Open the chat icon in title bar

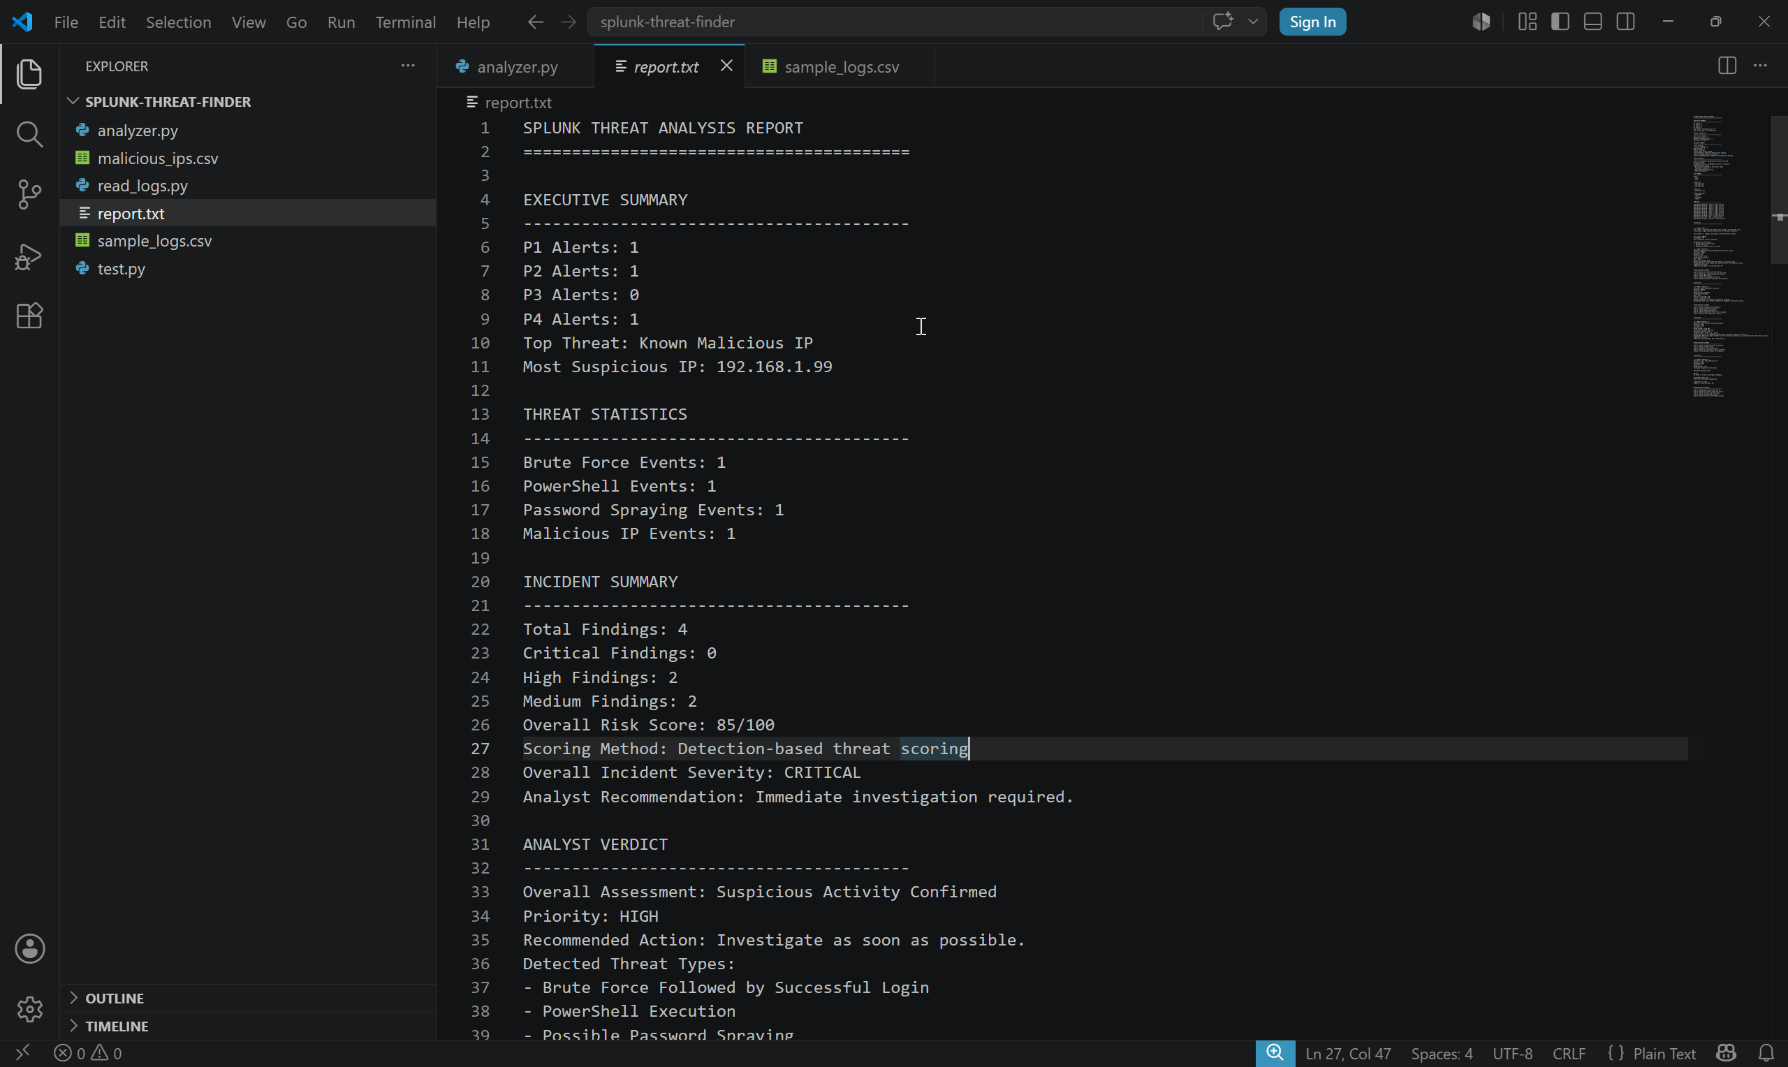(x=1222, y=22)
